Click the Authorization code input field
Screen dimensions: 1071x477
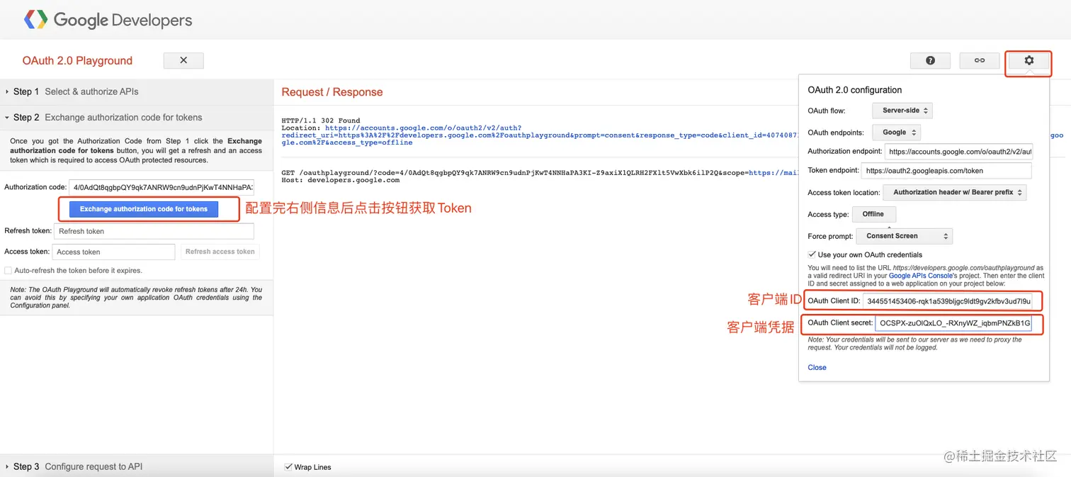pyautogui.click(x=161, y=187)
